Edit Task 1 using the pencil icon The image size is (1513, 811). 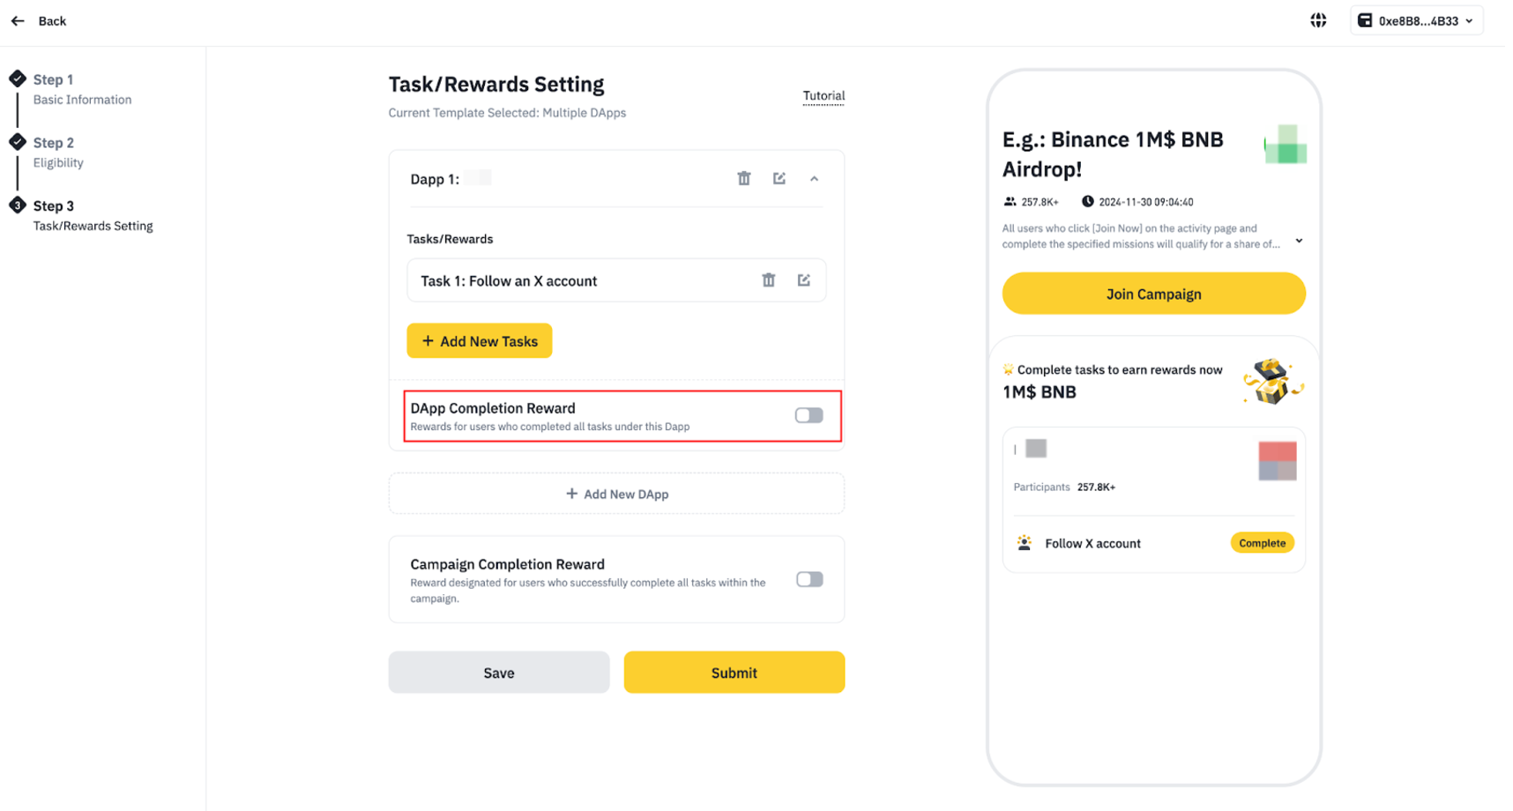click(803, 279)
